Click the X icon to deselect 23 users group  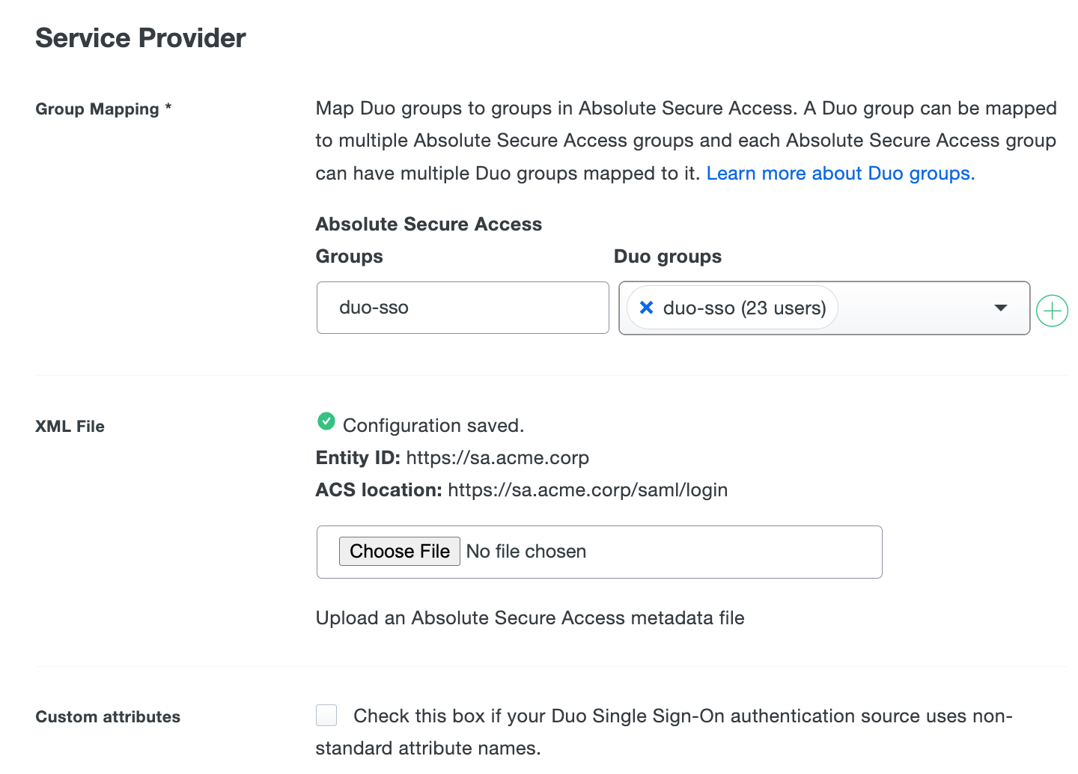(x=646, y=308)
